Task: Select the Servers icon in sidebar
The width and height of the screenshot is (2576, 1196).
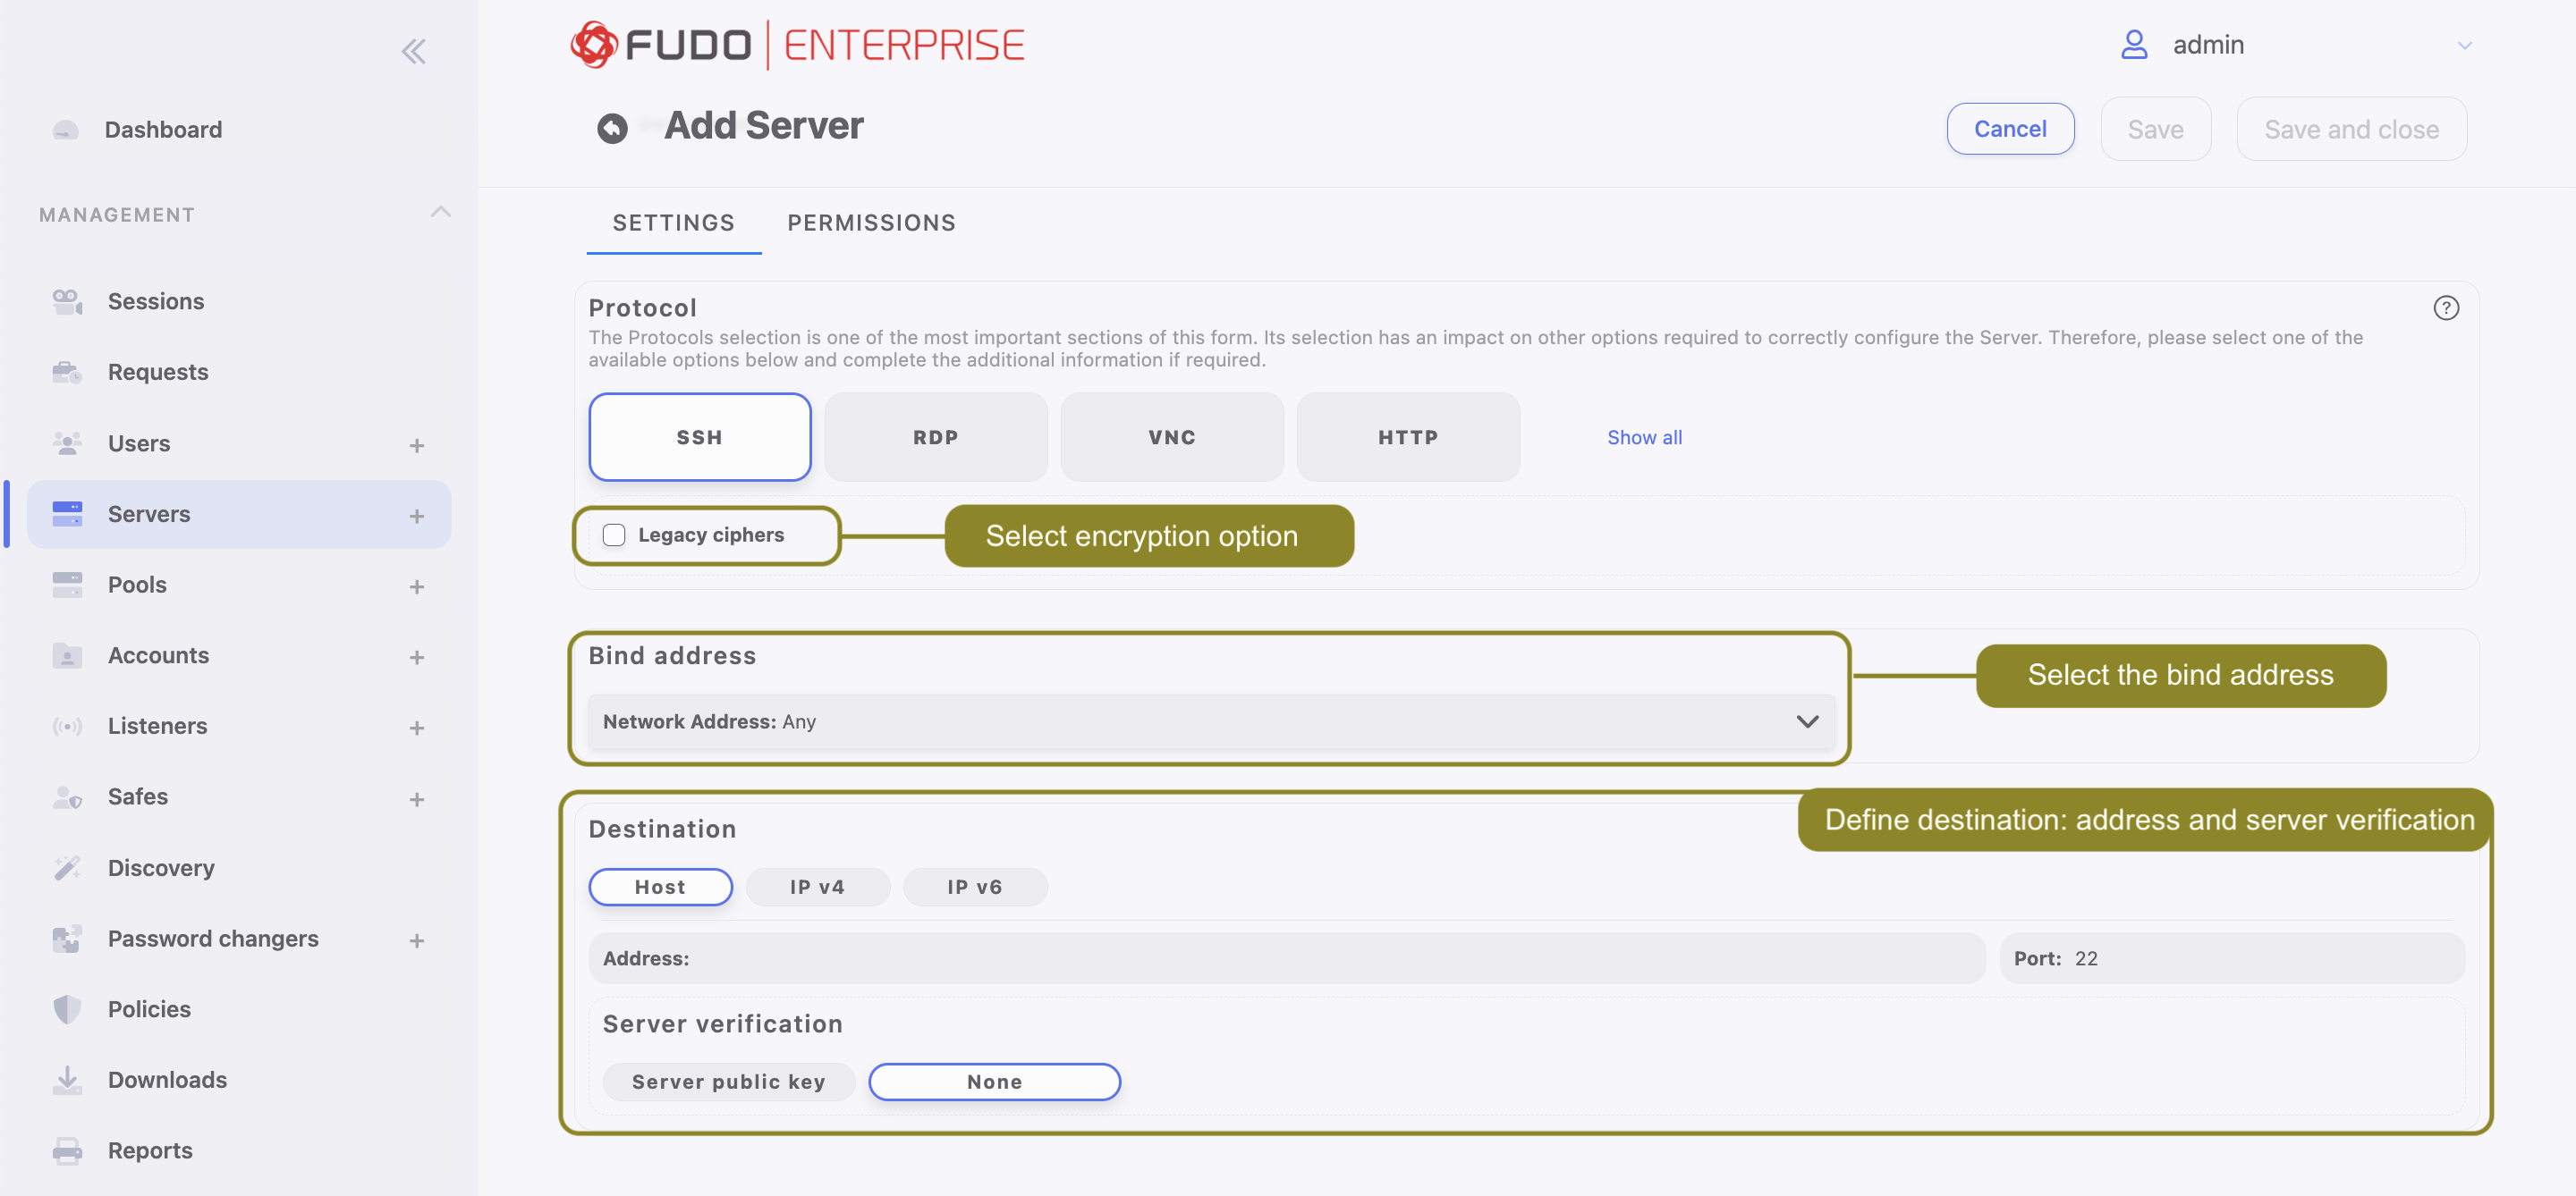Action: pyautogui.click(x=66, y=514)
